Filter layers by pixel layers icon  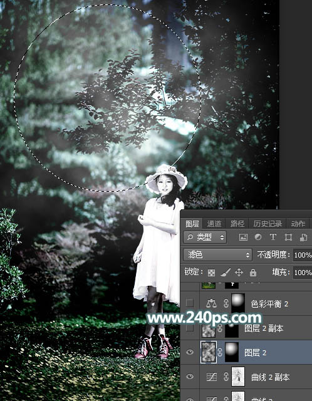click(x=243, y=237)
